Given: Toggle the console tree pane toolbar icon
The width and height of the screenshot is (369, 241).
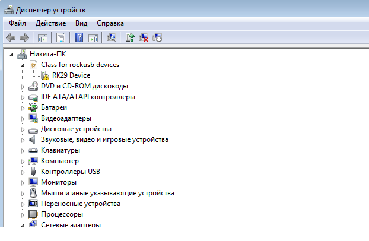Looking at the screenshot, I should [43, 38].
